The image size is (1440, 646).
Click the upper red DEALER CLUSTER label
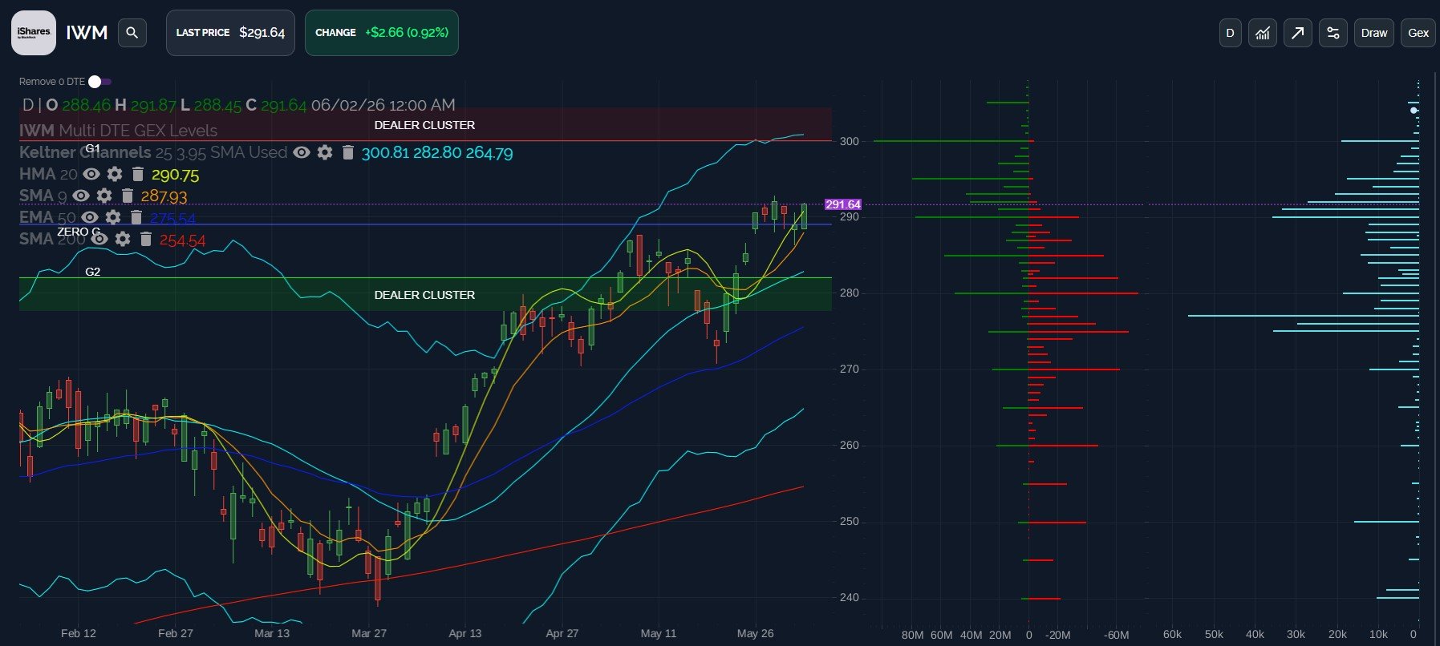424,125
